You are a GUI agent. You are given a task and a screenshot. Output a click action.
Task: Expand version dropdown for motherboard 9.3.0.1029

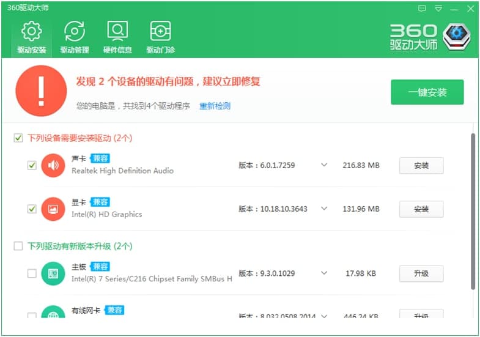(324, 273)
